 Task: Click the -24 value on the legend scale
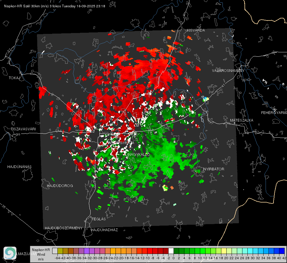pos(110,258)
